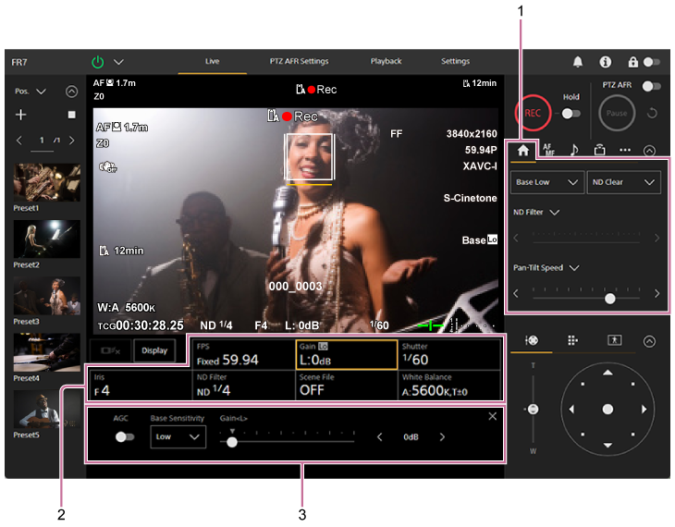Viewport: 675px width, 527px height.
Task: Click the Pan-Tilt Speed slider handle
Action: (609, 299)
